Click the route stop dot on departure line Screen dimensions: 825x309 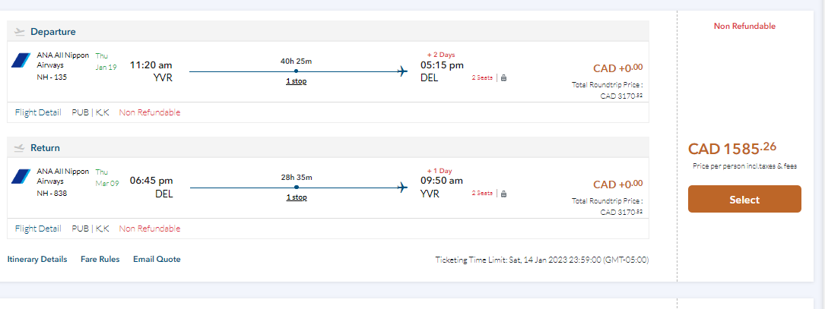click(296, 71)
